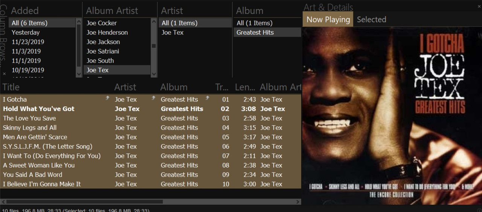Select 11/3/2019 in the Added list
This screenshot has width=482, height=212.
coord(42,51)
